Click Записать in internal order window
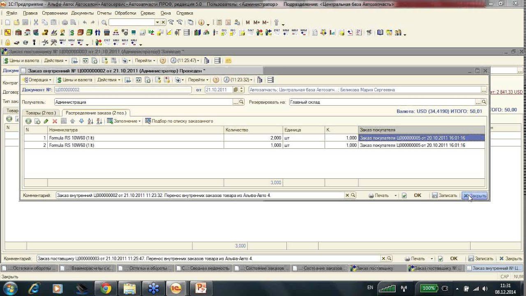The image size is (526, 296). pyautogui.click(x=444, y=196)
